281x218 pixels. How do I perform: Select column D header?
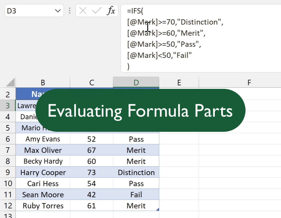(136, 82)
